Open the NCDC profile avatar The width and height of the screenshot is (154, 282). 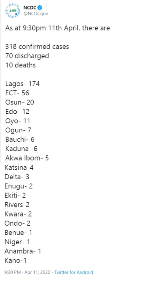pyautogui.click(x=13, y=10)
